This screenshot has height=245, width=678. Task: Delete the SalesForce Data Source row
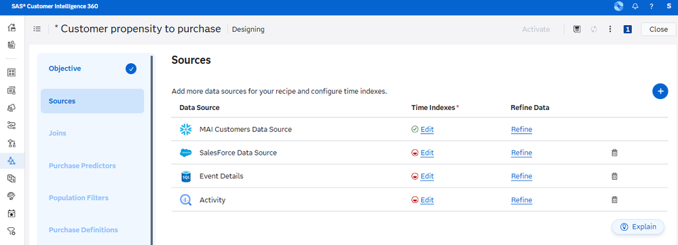(x=614, y=153)
